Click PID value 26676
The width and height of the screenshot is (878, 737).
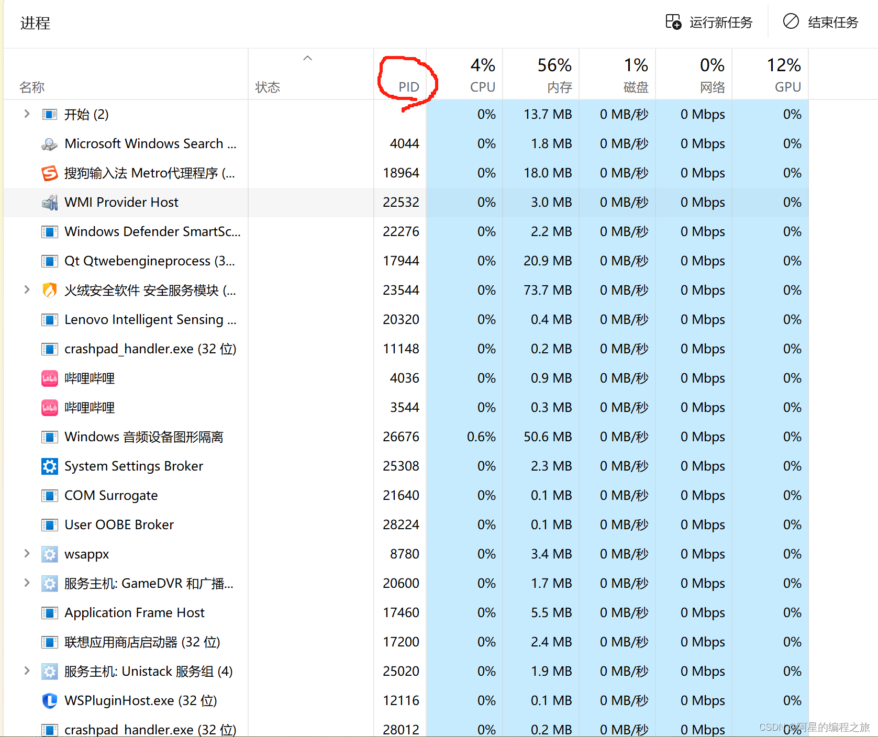tap(401, 437)
